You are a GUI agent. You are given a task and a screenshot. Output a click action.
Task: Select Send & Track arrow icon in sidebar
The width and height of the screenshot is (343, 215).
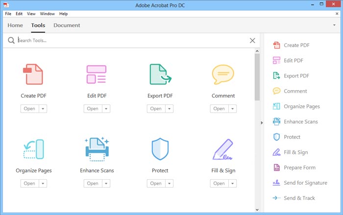pos(276,198)
